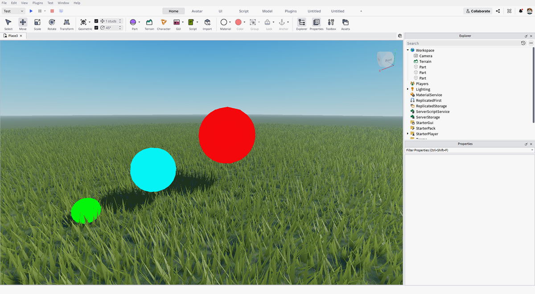535x294 pixels.
Task: Click the grid icon beside share
Action: pos(509,11)
